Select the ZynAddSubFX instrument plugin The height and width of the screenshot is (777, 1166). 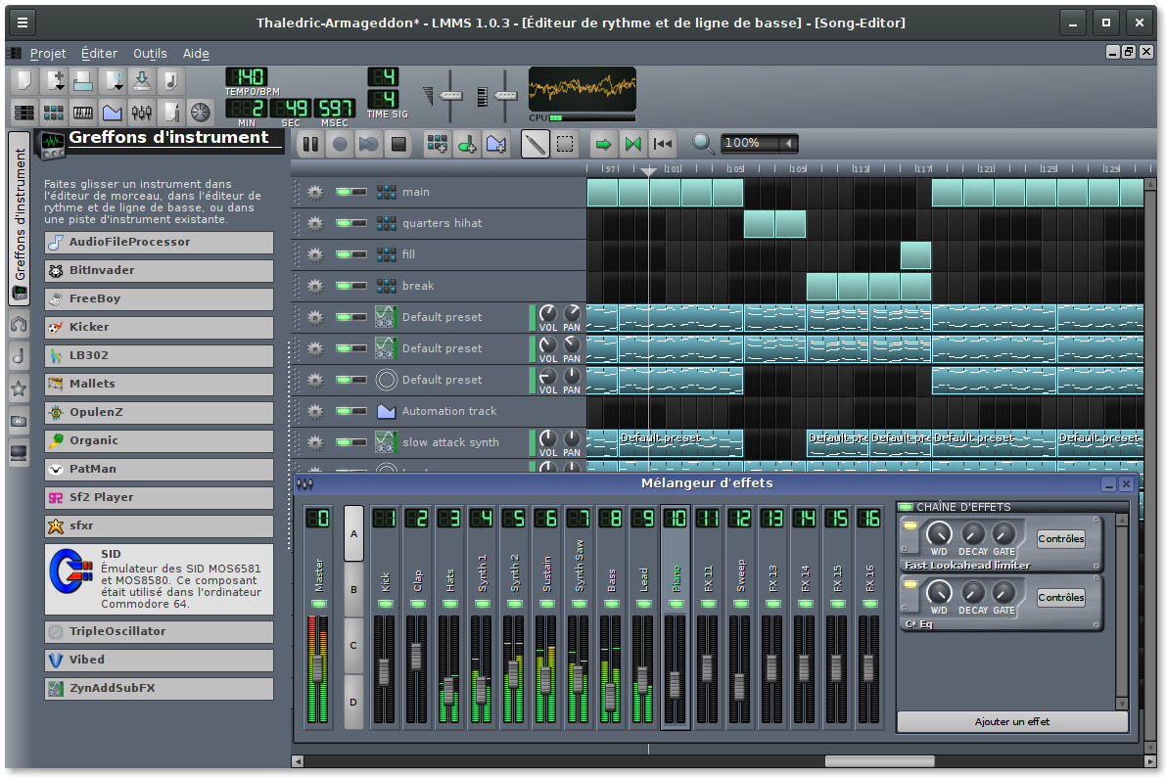160,689
